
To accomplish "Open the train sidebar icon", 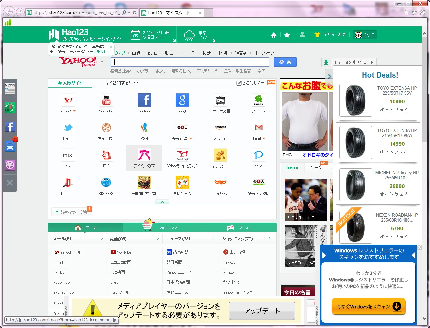I will [x=10, y=146].
